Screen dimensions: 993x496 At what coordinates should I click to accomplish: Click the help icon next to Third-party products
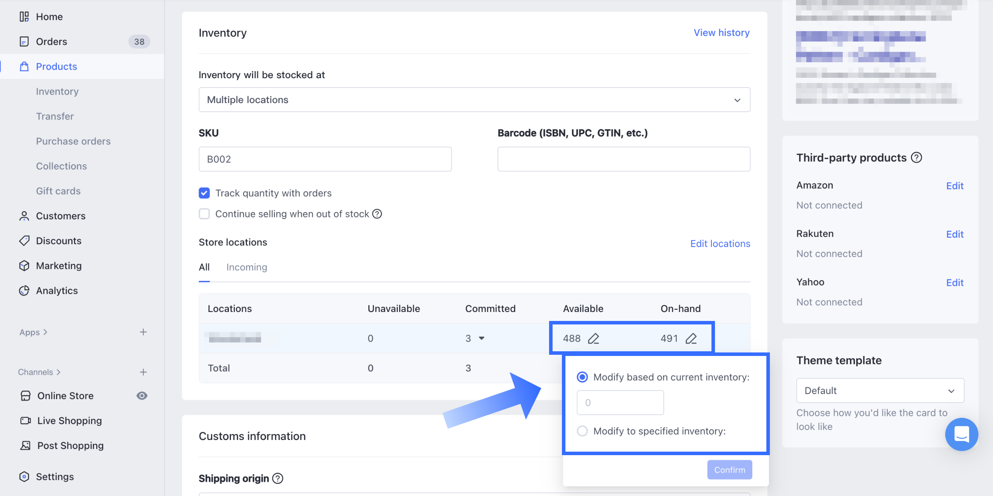[917, 158]
